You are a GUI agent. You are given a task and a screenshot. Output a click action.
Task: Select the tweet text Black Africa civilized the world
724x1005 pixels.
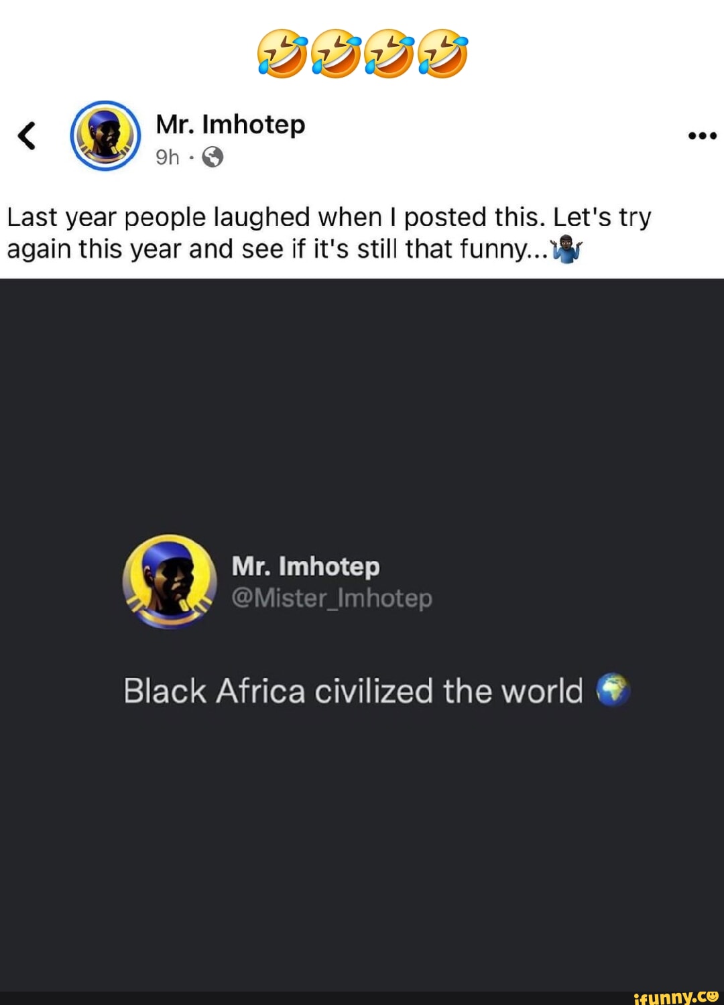tap(353, 689)
